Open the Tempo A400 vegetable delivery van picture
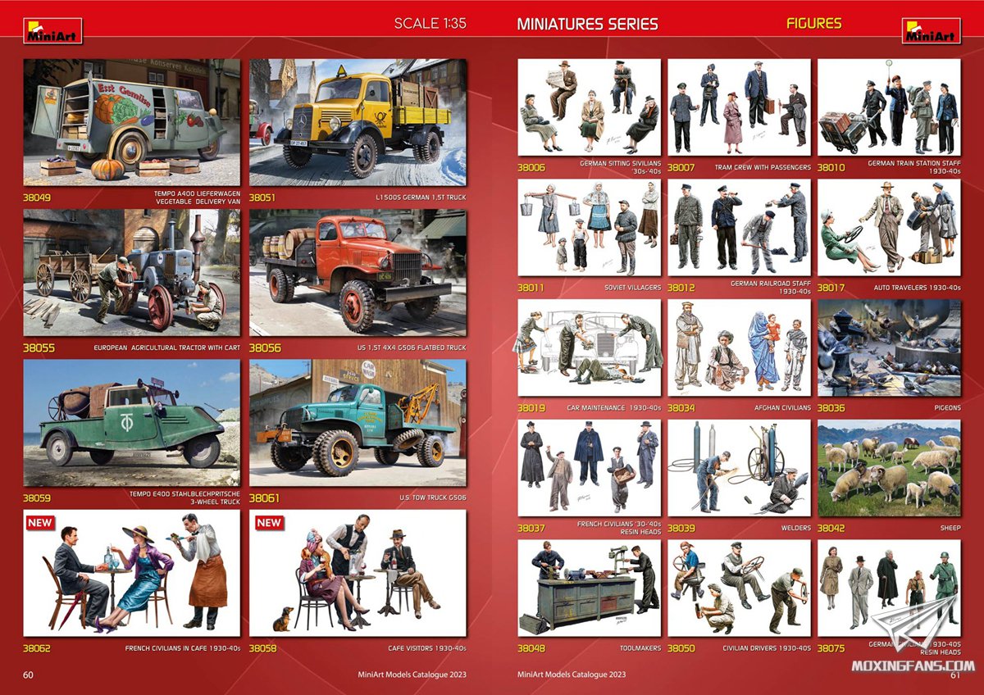 click(132, 123)
